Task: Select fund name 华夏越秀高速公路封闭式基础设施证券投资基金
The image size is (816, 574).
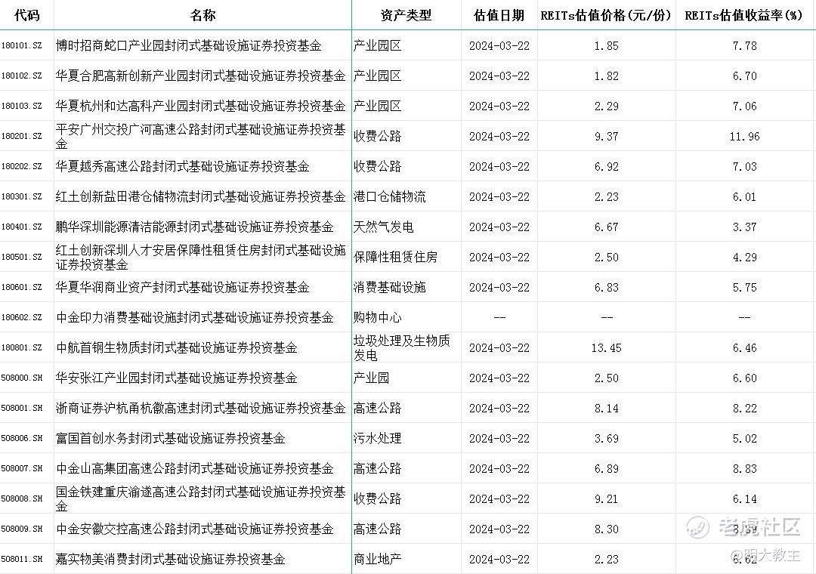Action: (182, 166)
